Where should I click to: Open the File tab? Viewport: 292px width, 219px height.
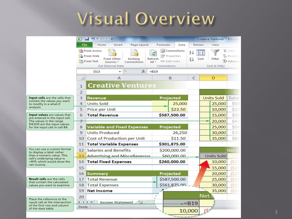pos(84,45)
